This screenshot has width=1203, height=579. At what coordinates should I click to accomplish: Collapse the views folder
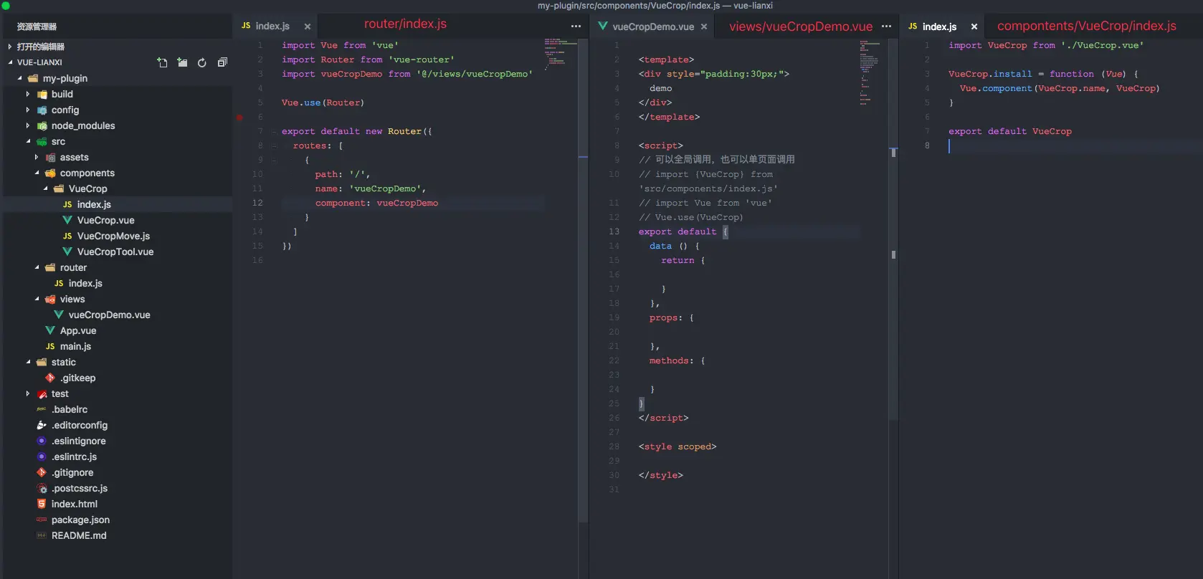pyautogui.click(x=37, y=299)
